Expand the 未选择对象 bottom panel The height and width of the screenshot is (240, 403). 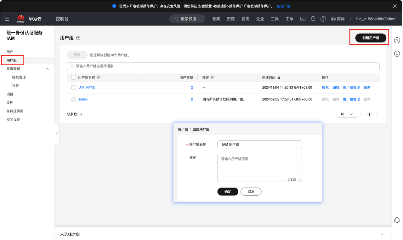[382, 234]
